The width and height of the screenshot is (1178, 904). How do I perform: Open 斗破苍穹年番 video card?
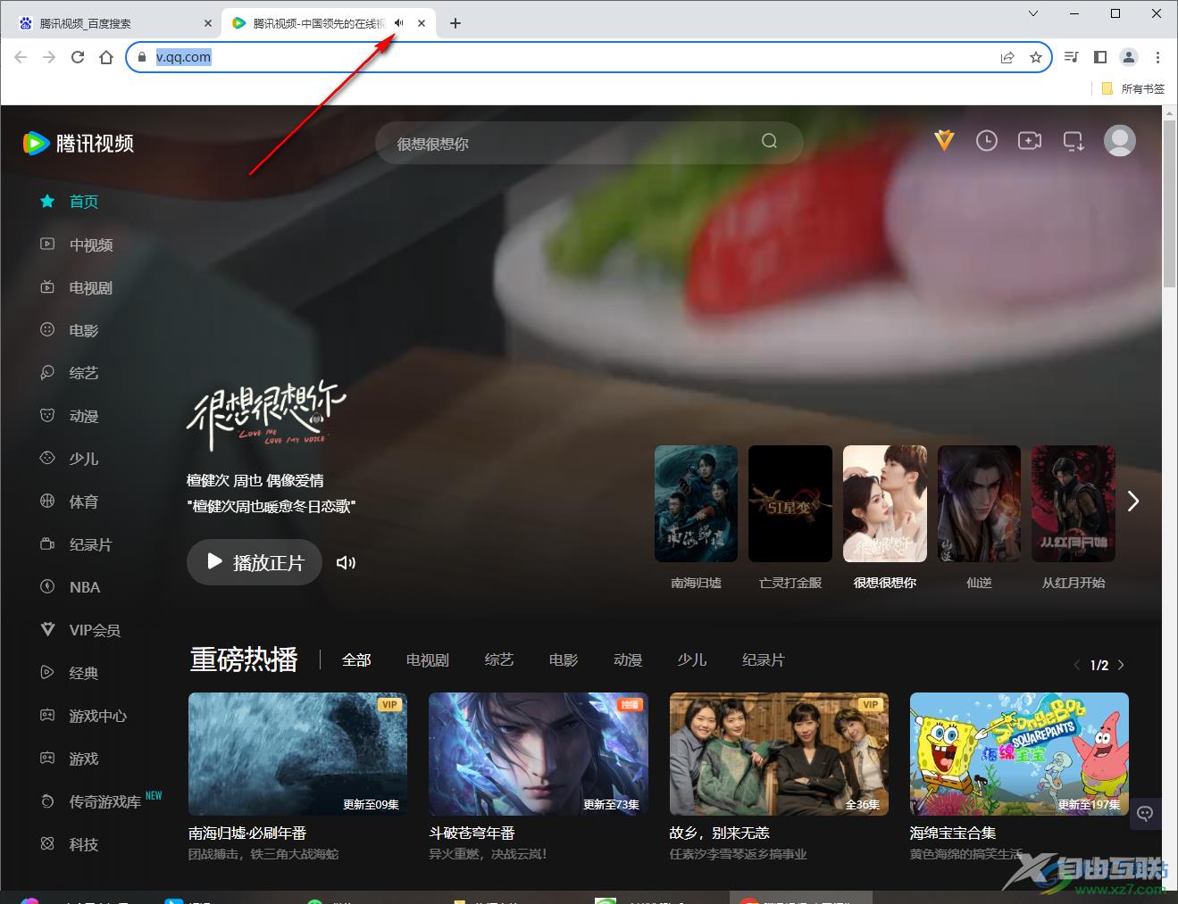coord(539,754)
